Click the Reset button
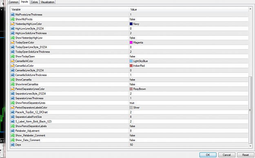 click(x=245, y=155)
